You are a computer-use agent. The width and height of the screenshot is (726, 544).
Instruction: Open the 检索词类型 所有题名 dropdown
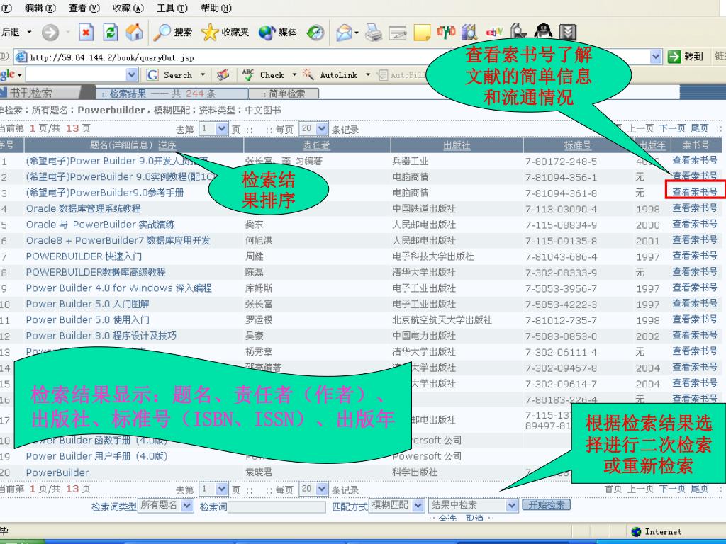[187, 506]
